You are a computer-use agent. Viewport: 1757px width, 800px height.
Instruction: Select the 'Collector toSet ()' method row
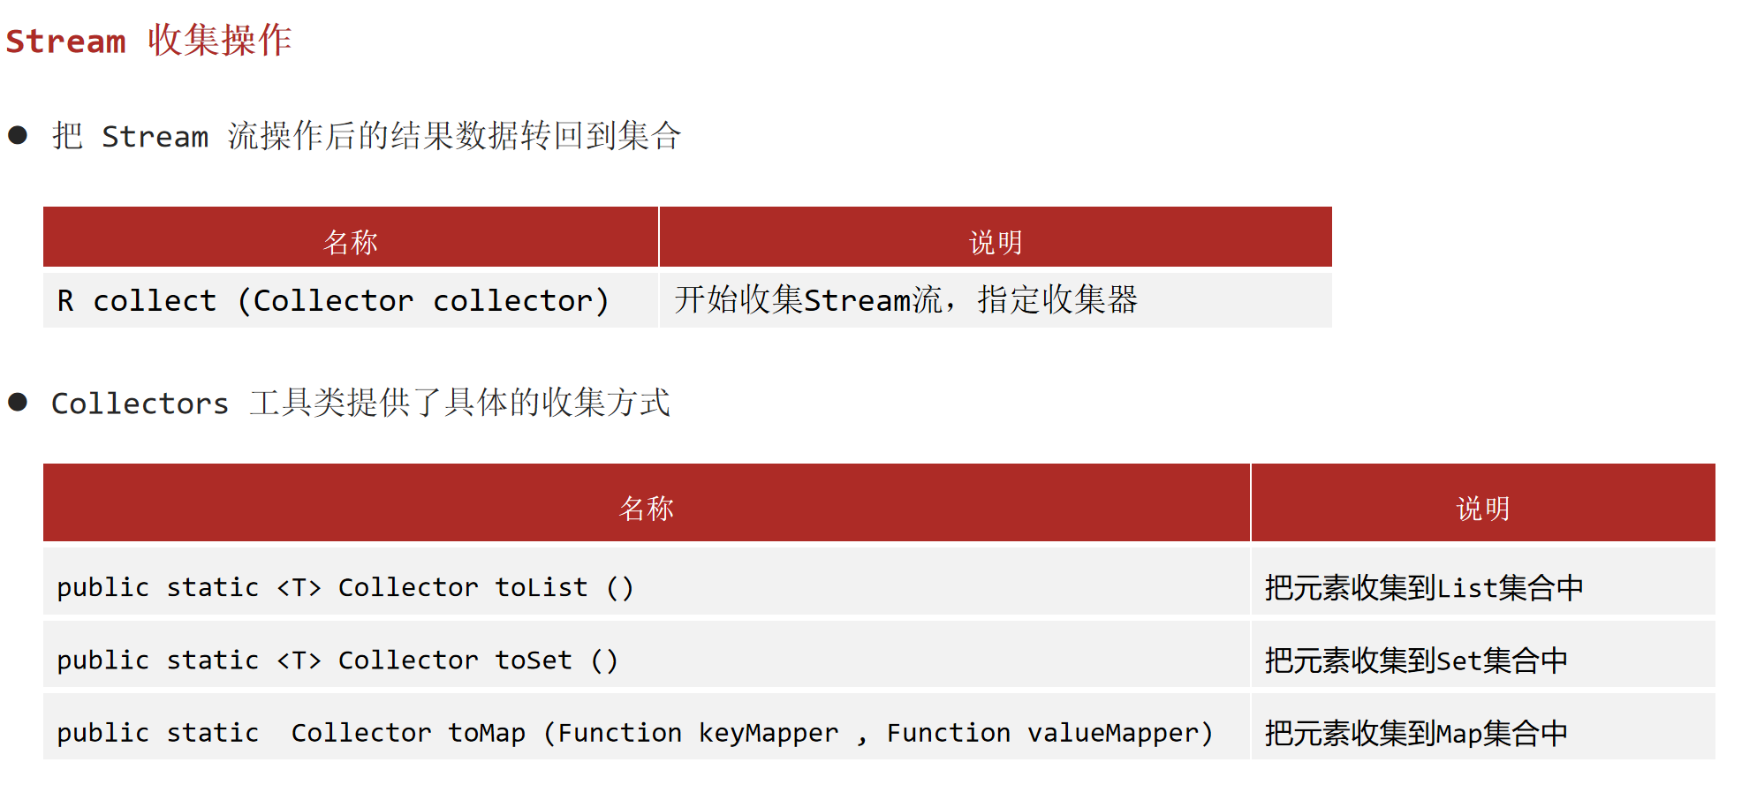tap(647, 654)
